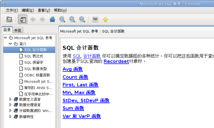The height and width of the screenshot is (128, 214).
Task: Toggle the sidebar panel toolbar button
Action: click(x=23, y=19)
